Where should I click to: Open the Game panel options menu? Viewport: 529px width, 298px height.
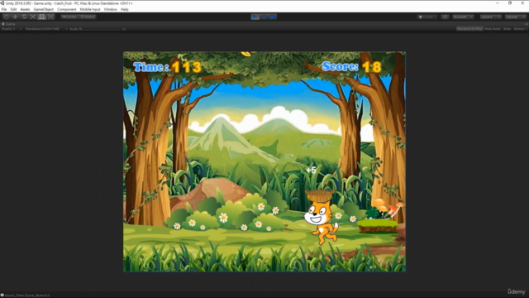526,24
